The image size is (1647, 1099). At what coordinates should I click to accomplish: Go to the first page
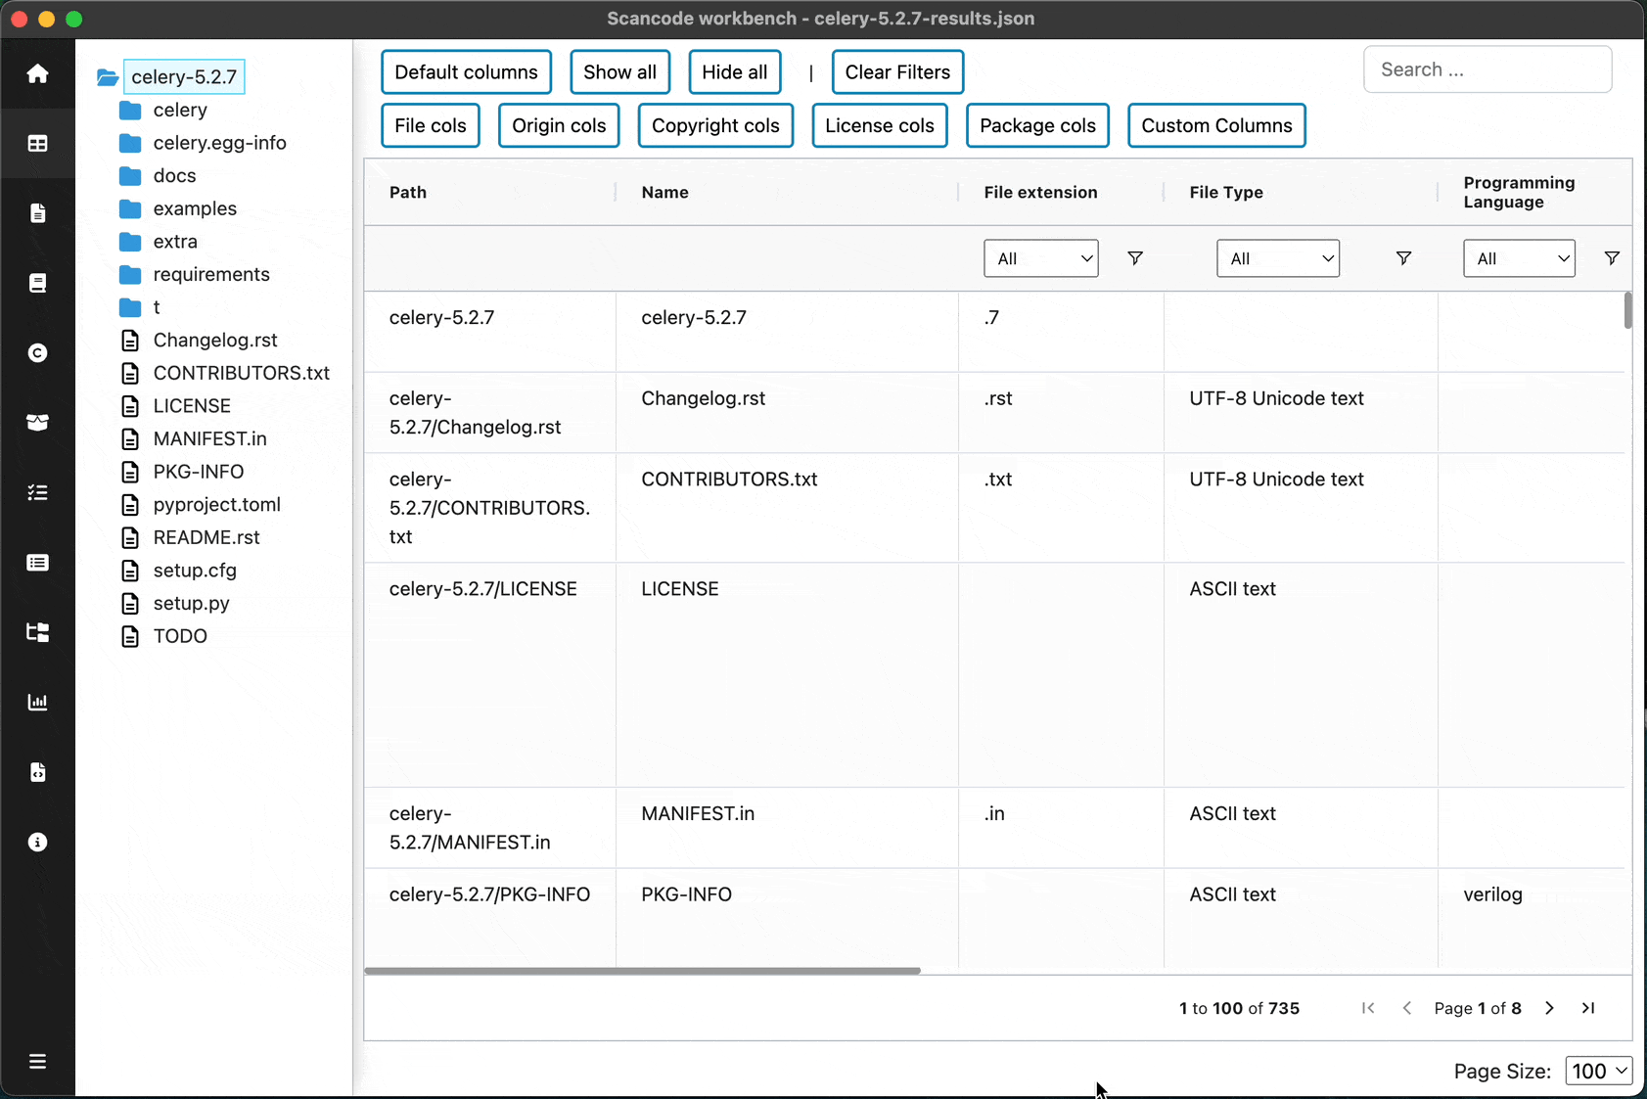pyautogui.click(x=1368, y=1008)
